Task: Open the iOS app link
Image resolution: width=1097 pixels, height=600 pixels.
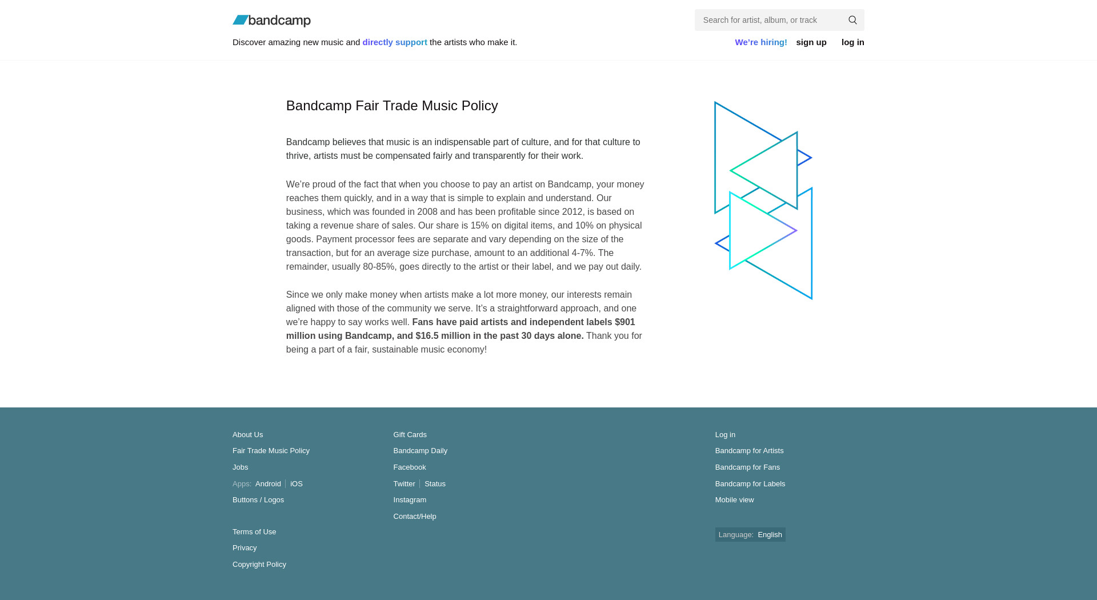Action: [297, 484]
